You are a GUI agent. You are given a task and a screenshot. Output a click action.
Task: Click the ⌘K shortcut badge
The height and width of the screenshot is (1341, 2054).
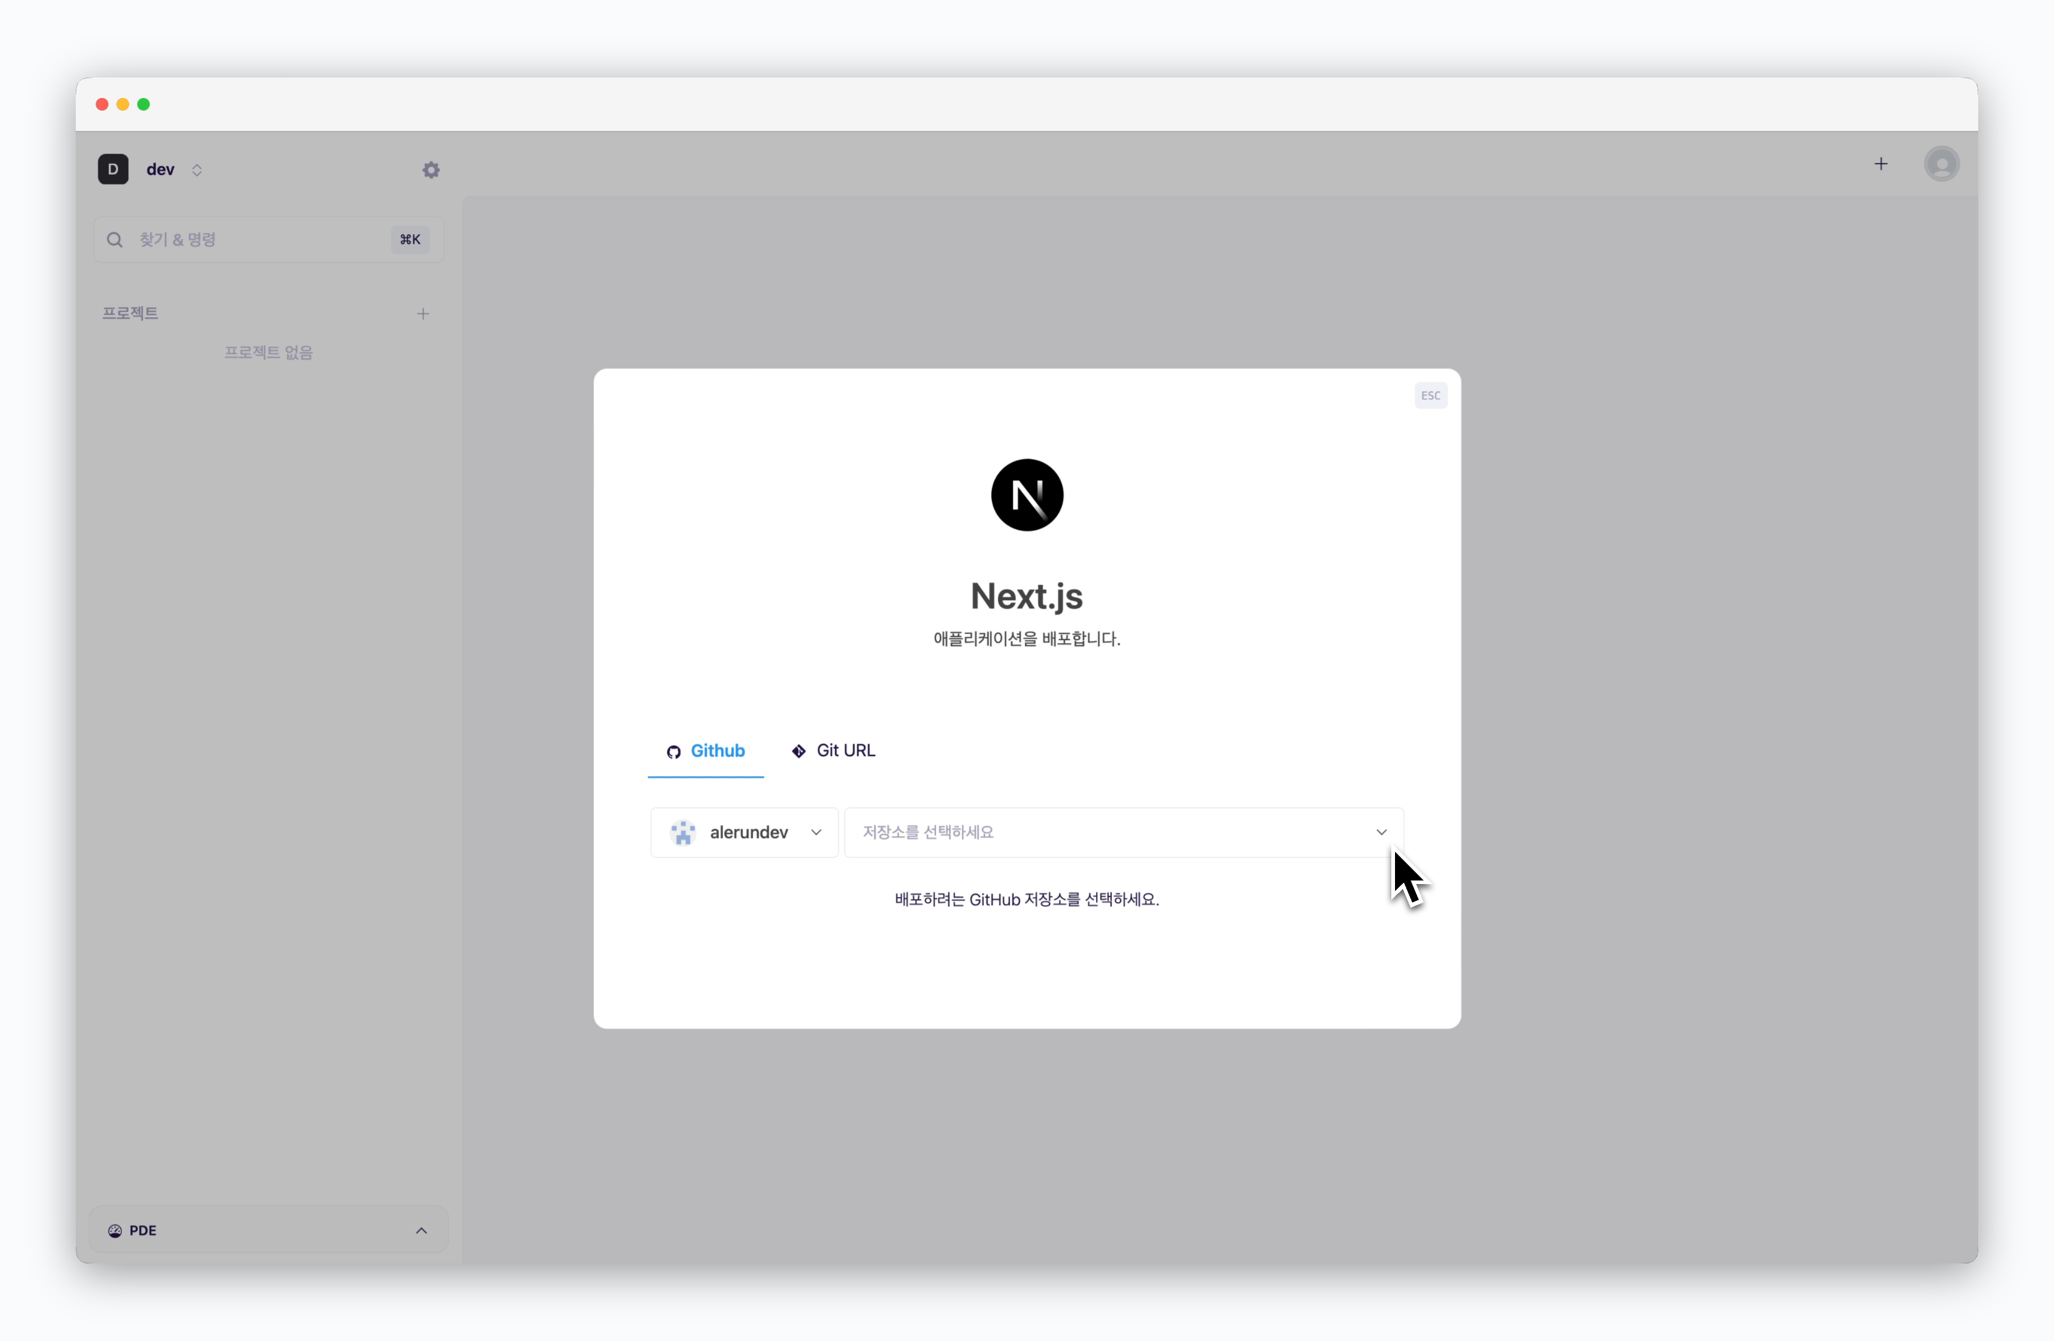(410, 240)
